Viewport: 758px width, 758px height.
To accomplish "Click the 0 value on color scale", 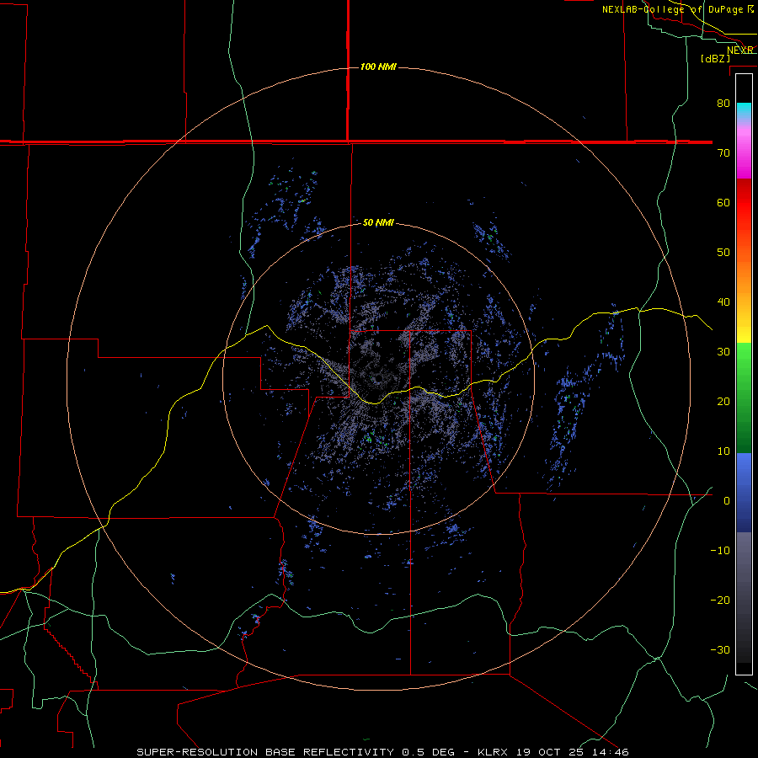I will pos(727,501).
